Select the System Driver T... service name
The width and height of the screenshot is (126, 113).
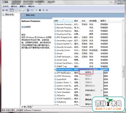65,82
